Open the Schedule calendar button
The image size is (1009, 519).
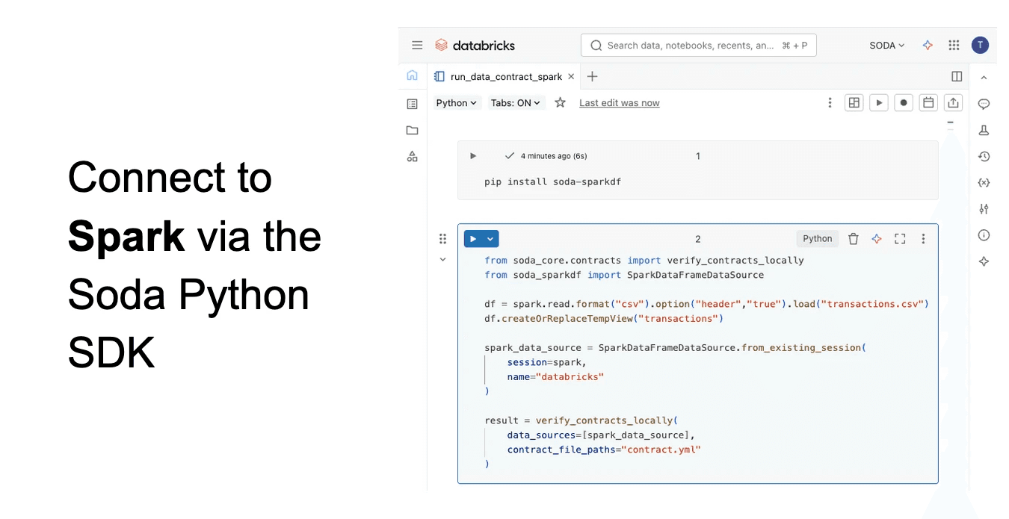tap(928, 103)
